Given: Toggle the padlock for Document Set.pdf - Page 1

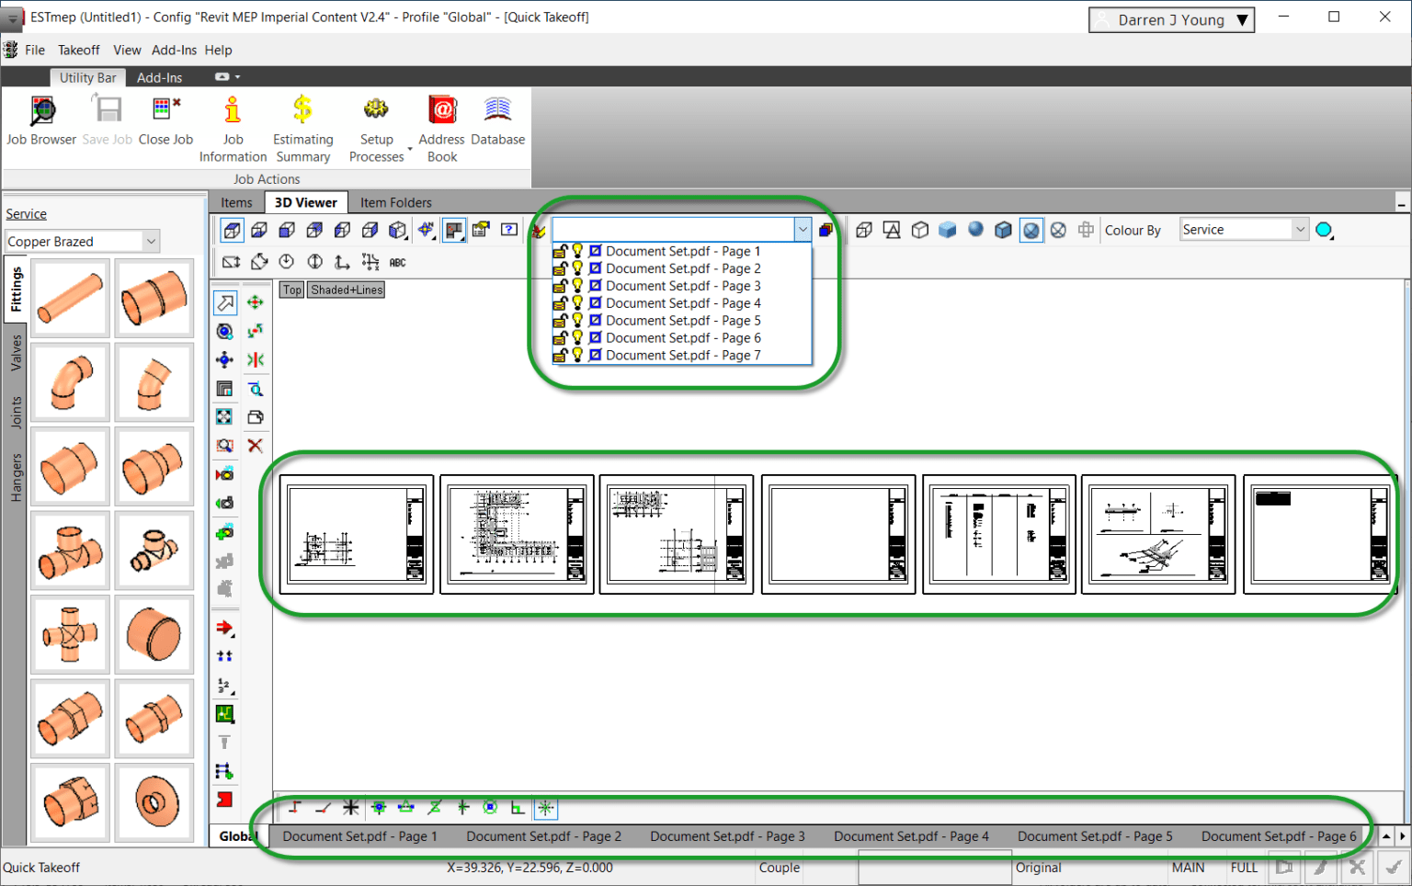Looking at the screenshot, I should [561, 250].
